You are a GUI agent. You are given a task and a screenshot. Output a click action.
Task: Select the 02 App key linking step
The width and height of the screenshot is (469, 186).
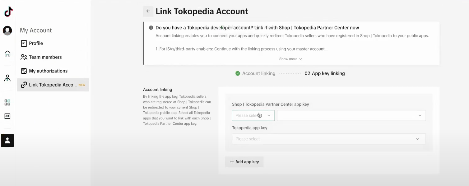325,73
